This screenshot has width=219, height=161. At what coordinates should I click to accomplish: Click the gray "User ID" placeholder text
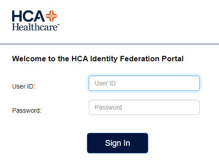click(x=105, y=83)
